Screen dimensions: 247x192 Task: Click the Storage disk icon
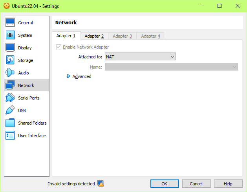click(10, 60)
